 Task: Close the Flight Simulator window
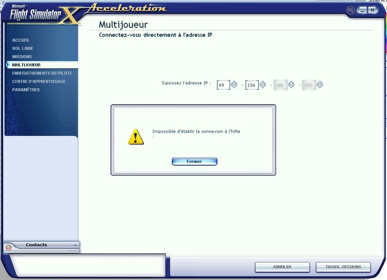pyautogui.click(x=372, y=10)
